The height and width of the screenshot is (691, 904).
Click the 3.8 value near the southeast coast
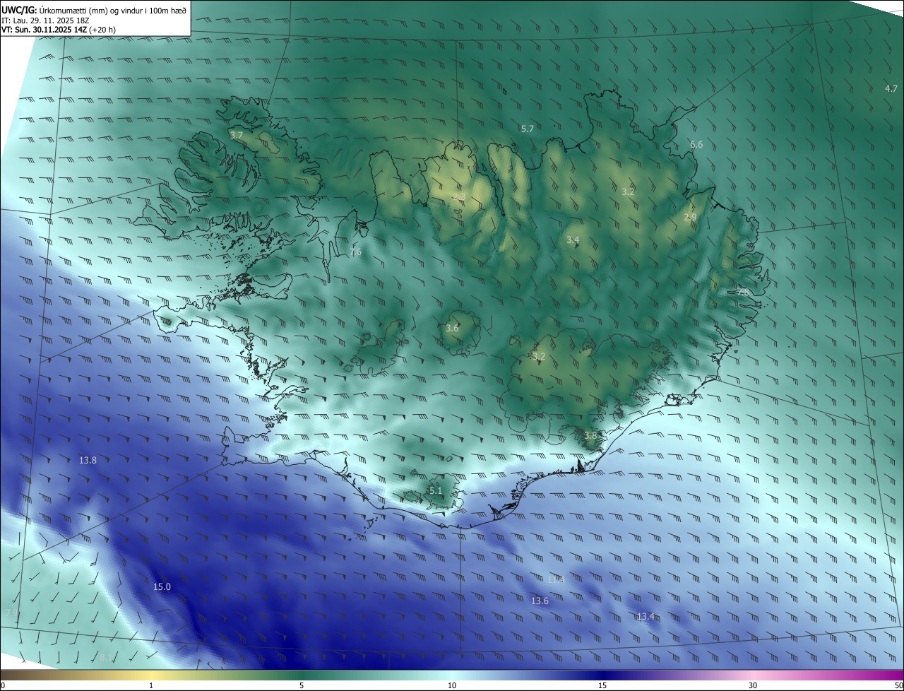590,435
